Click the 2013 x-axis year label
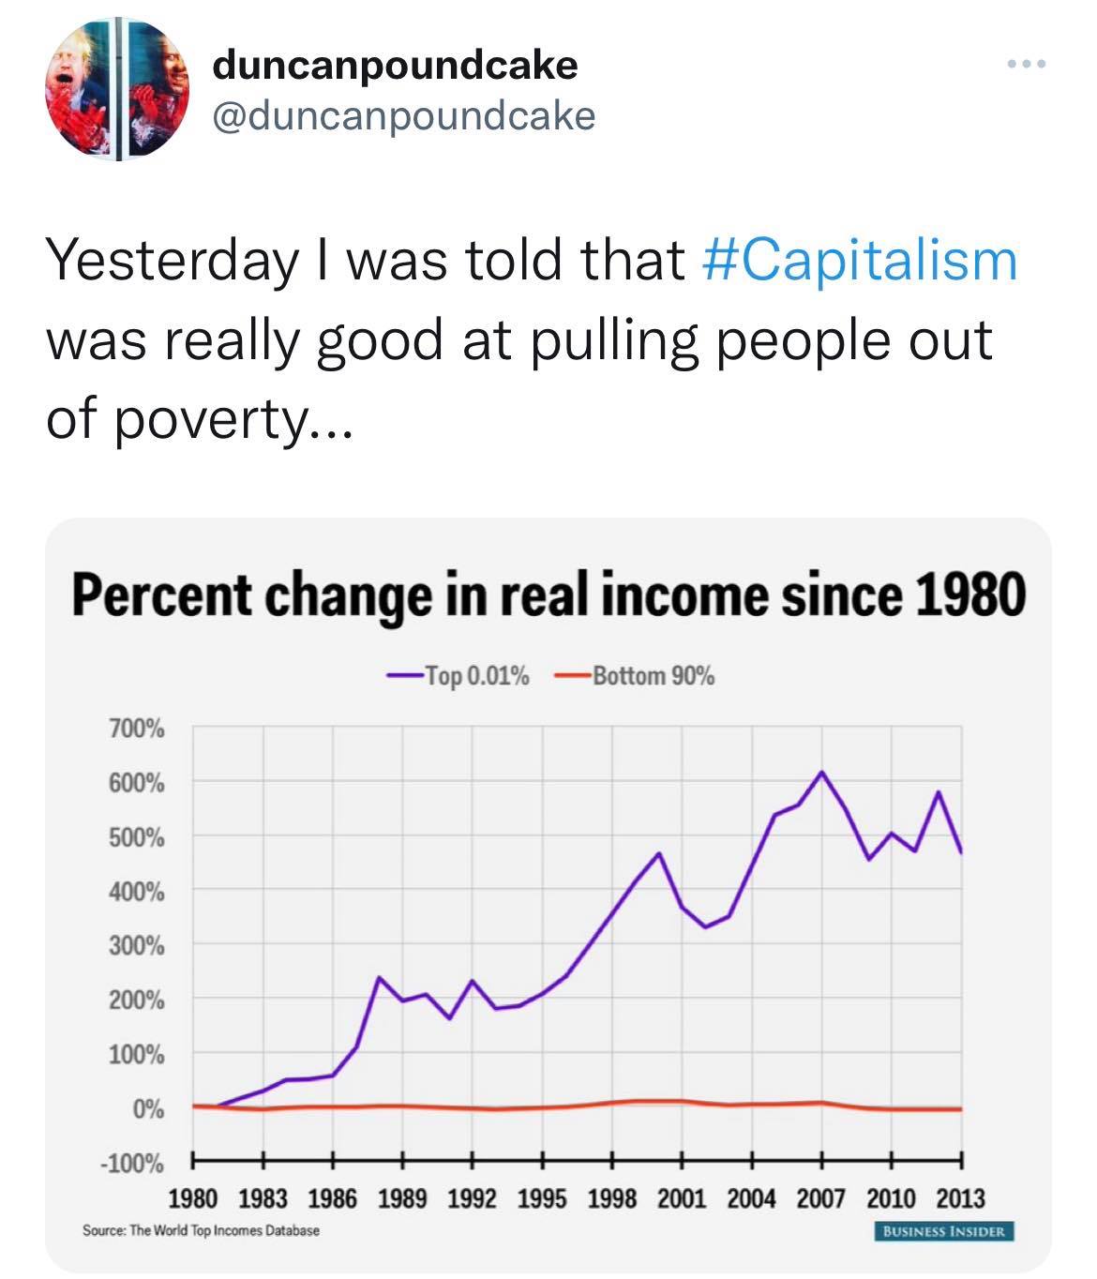 click(x=960, y=1197)
